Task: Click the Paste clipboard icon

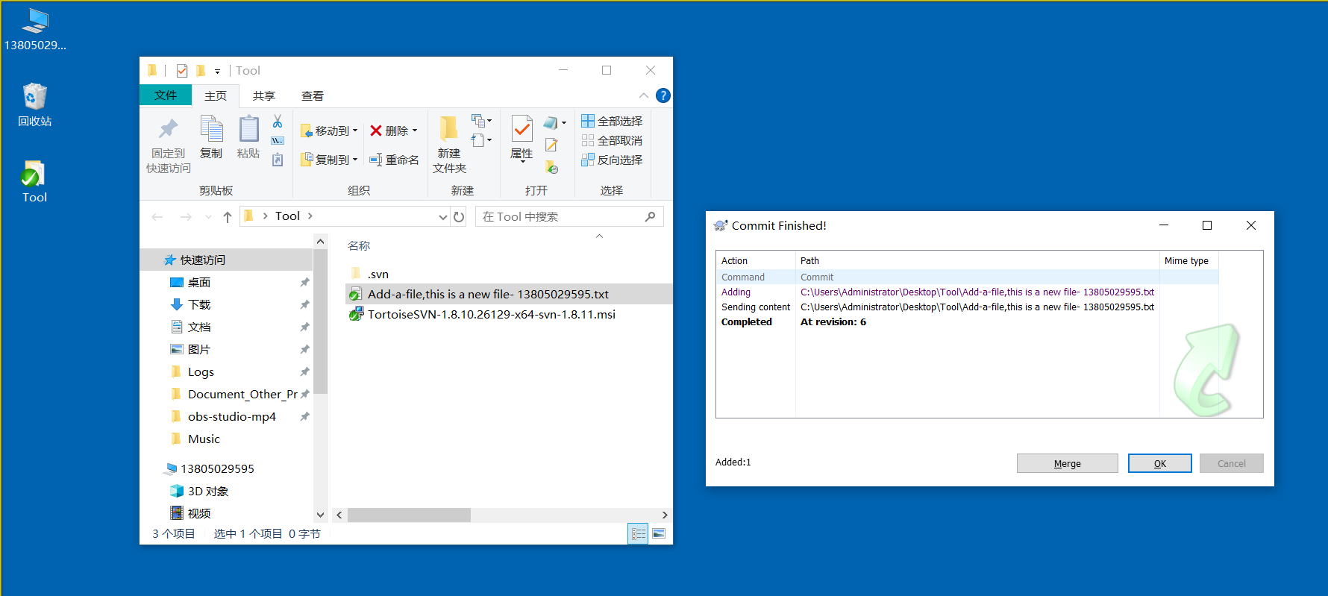Action: 248,129
